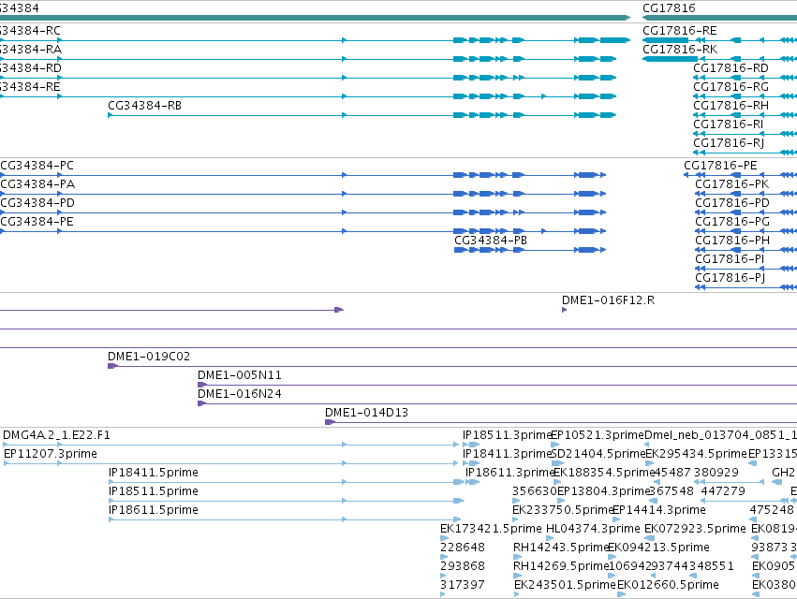Select EST label 380929
Viewport: 797px width, 599px height.
pyautogui.click(x=716, y=473)
